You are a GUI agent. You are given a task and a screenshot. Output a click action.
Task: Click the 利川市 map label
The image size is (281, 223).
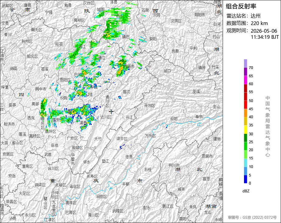click(x=174, y=165)
